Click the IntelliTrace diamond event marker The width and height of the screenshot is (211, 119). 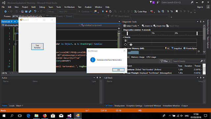(x=131, y=45)
